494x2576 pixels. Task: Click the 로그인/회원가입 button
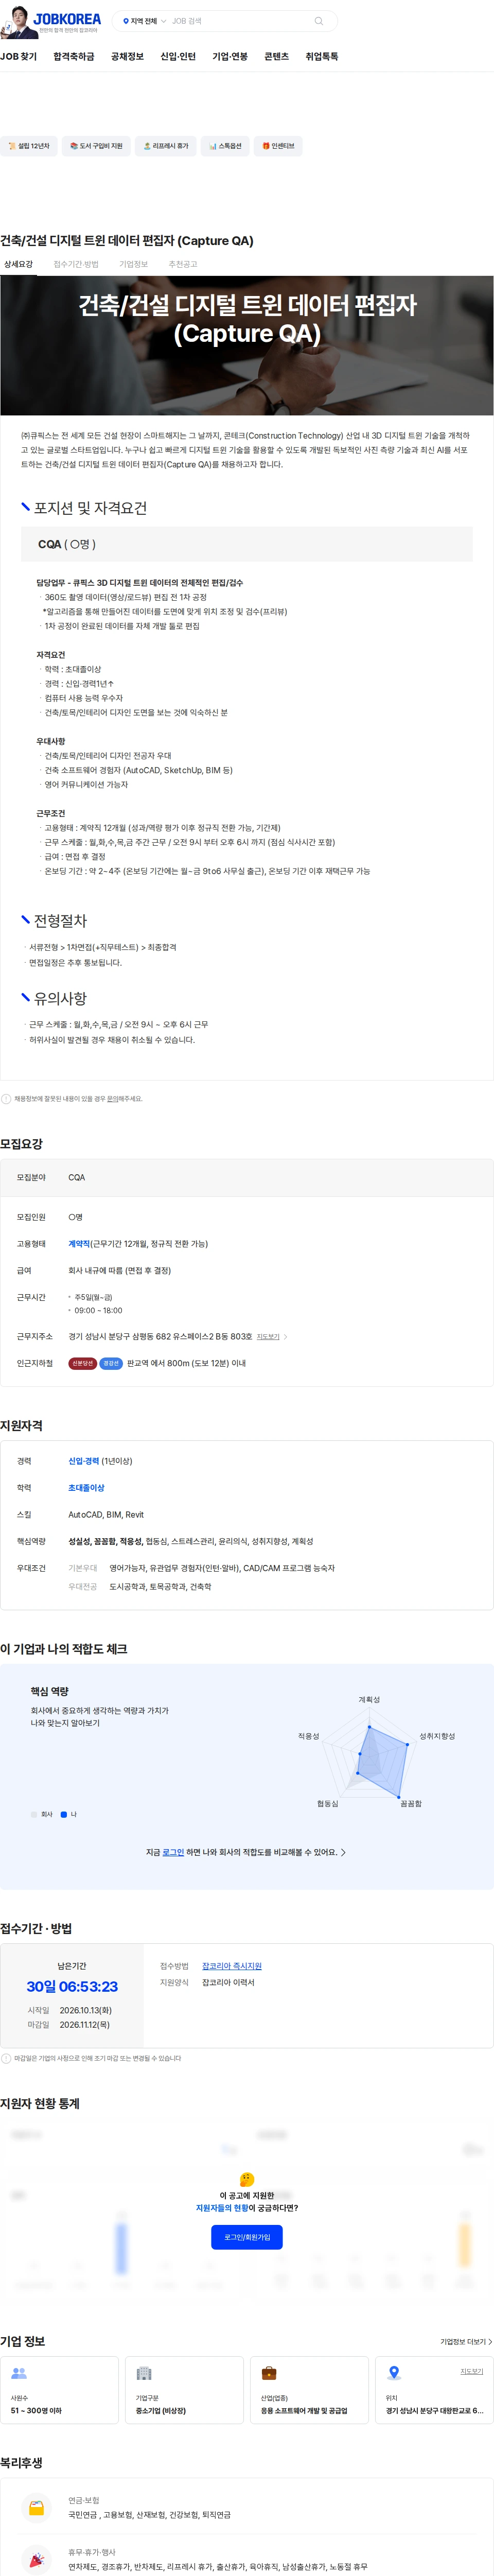247,2236
